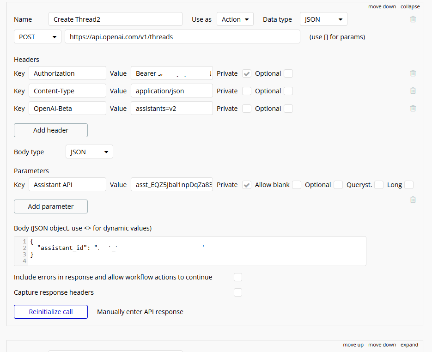Enable Include errors in response option
The width and height of the screenshot is (432, 352).
point(238,277)
